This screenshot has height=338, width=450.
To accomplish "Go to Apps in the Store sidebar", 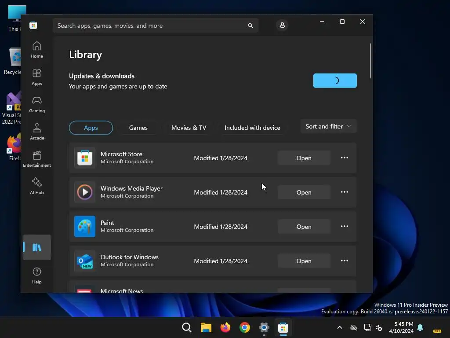I will point(37,77).
